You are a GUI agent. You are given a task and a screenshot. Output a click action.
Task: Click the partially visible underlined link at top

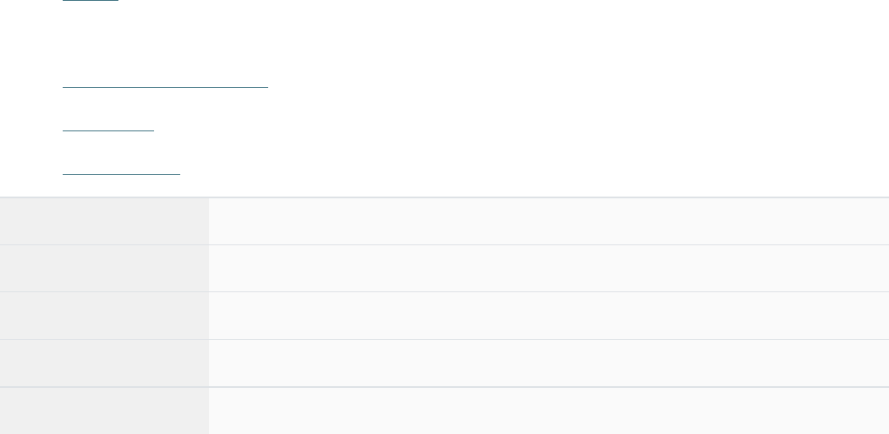91,1
